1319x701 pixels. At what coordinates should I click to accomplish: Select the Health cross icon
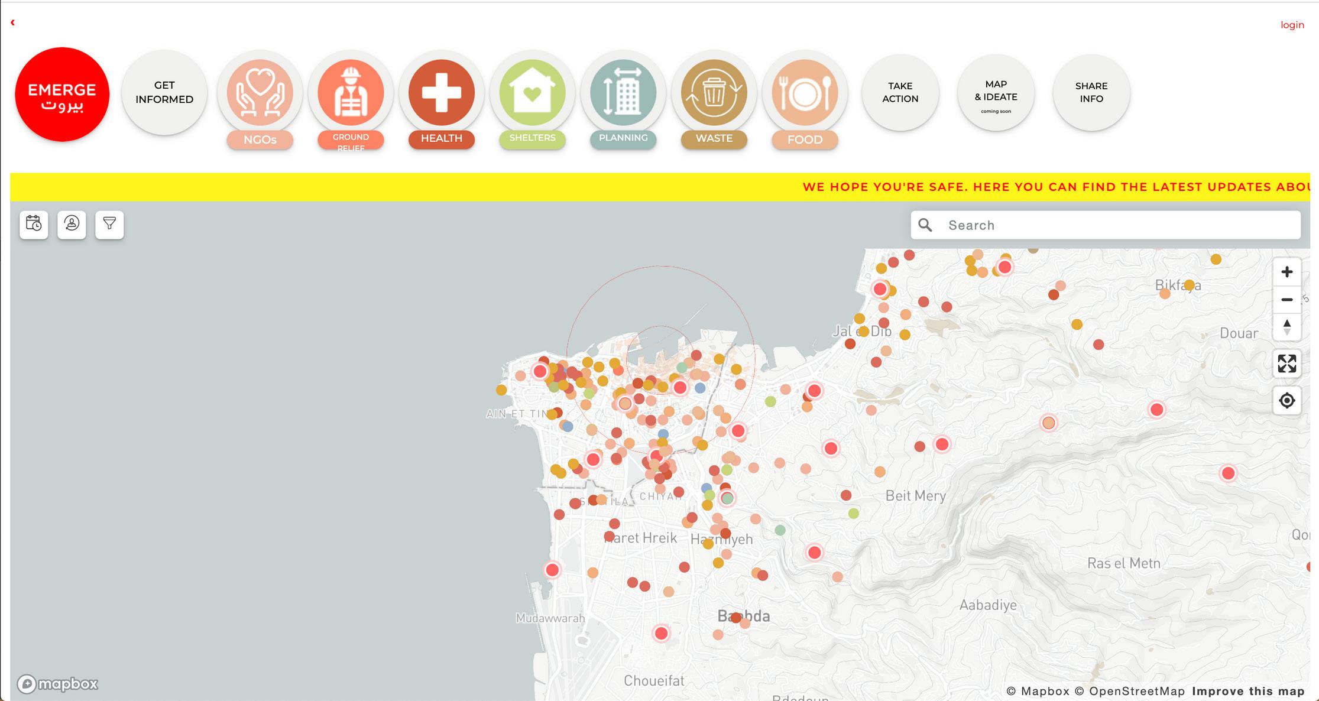pos(442,93)
